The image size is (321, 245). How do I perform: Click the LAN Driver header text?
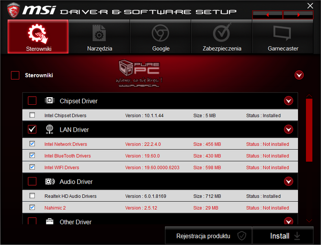tap(74, 130)
